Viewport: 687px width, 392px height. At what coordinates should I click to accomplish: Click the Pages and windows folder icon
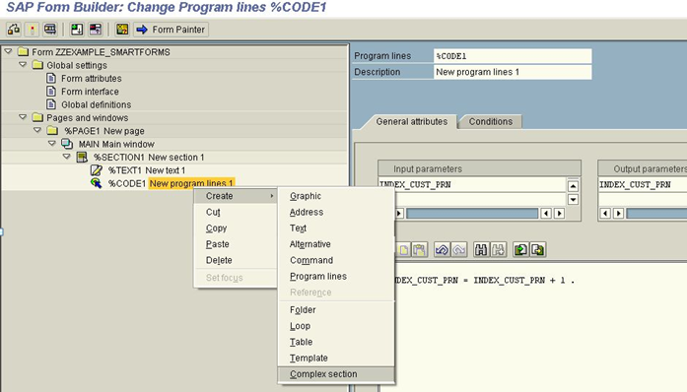pyautogui.click(x=38, y=118)
